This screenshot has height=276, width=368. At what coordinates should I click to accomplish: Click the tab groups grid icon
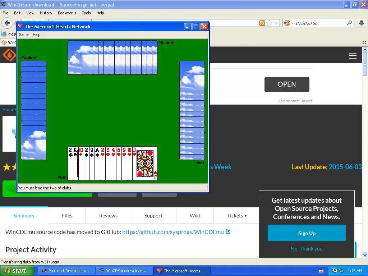tap(364, 42)
